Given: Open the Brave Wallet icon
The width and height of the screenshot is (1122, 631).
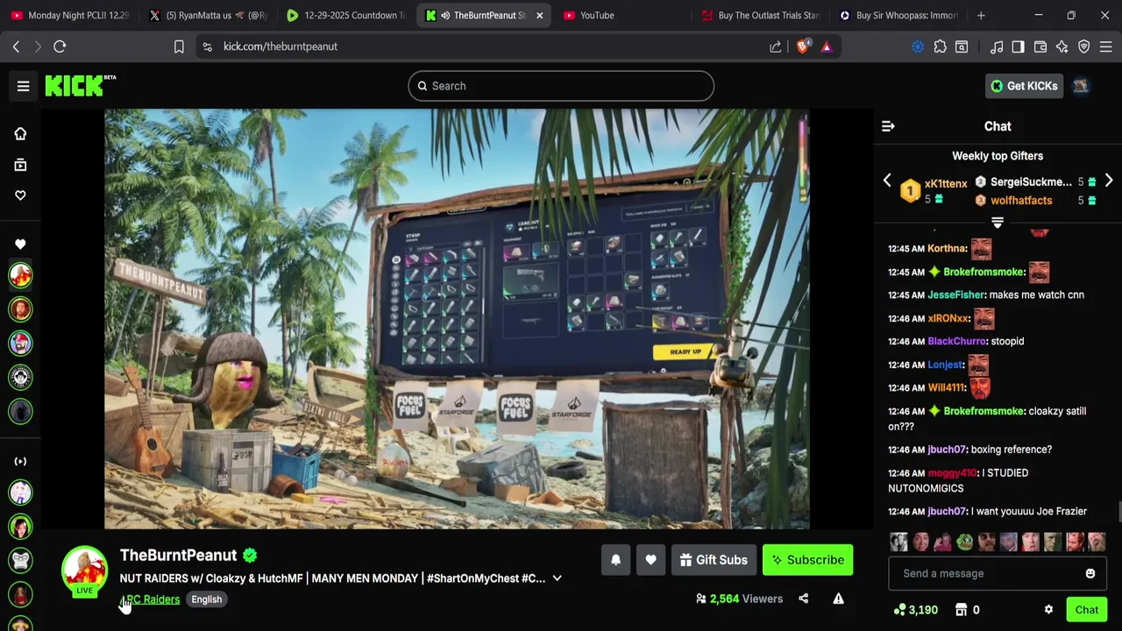Looking at the screenshot, I should (x=1040, y=46).
